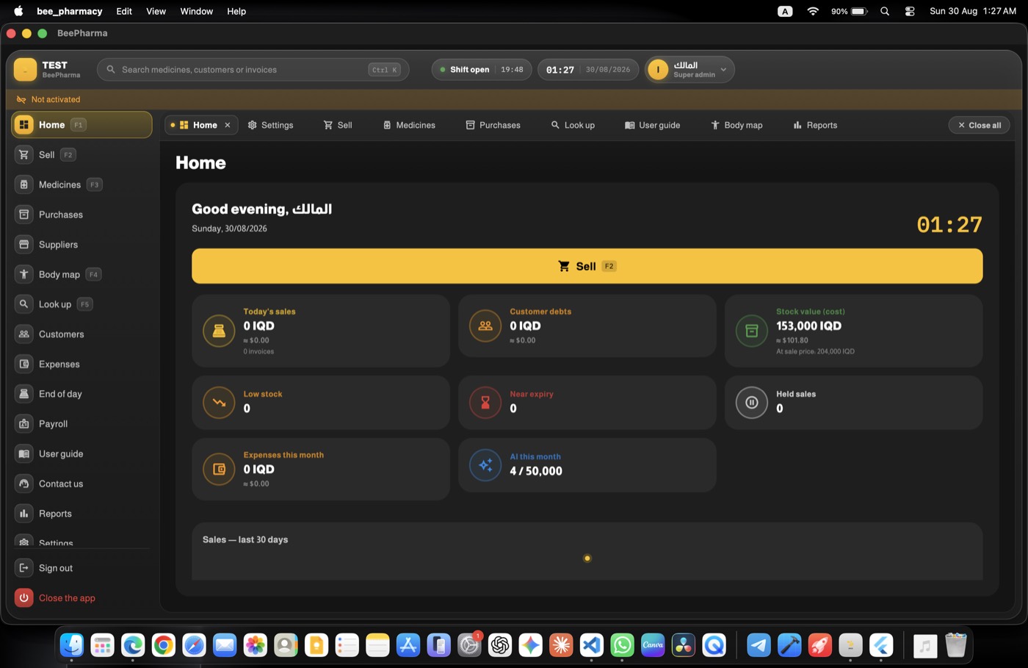Click the search medicines input field
This screenshot has width=1028, height=668.
pyautogui.click(x=253, y=70)
